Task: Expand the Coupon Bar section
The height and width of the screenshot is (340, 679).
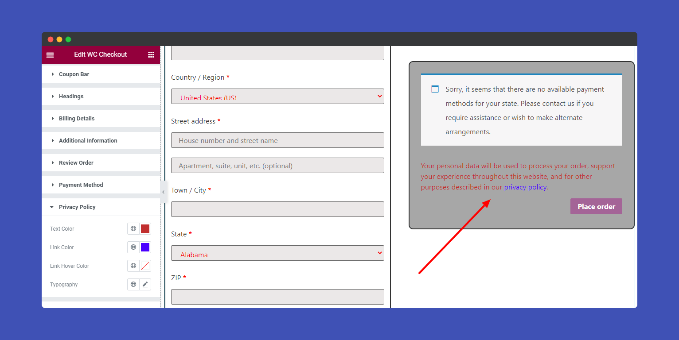Action: (74, 74)
